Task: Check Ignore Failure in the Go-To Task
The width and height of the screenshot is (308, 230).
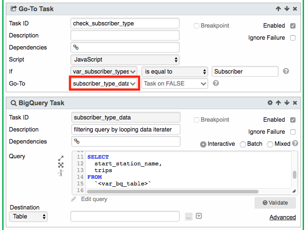Action: (x=293, y=38)
